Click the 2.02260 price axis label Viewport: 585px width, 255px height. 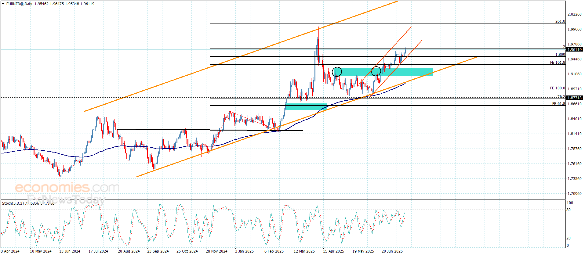tap(574, 14)
